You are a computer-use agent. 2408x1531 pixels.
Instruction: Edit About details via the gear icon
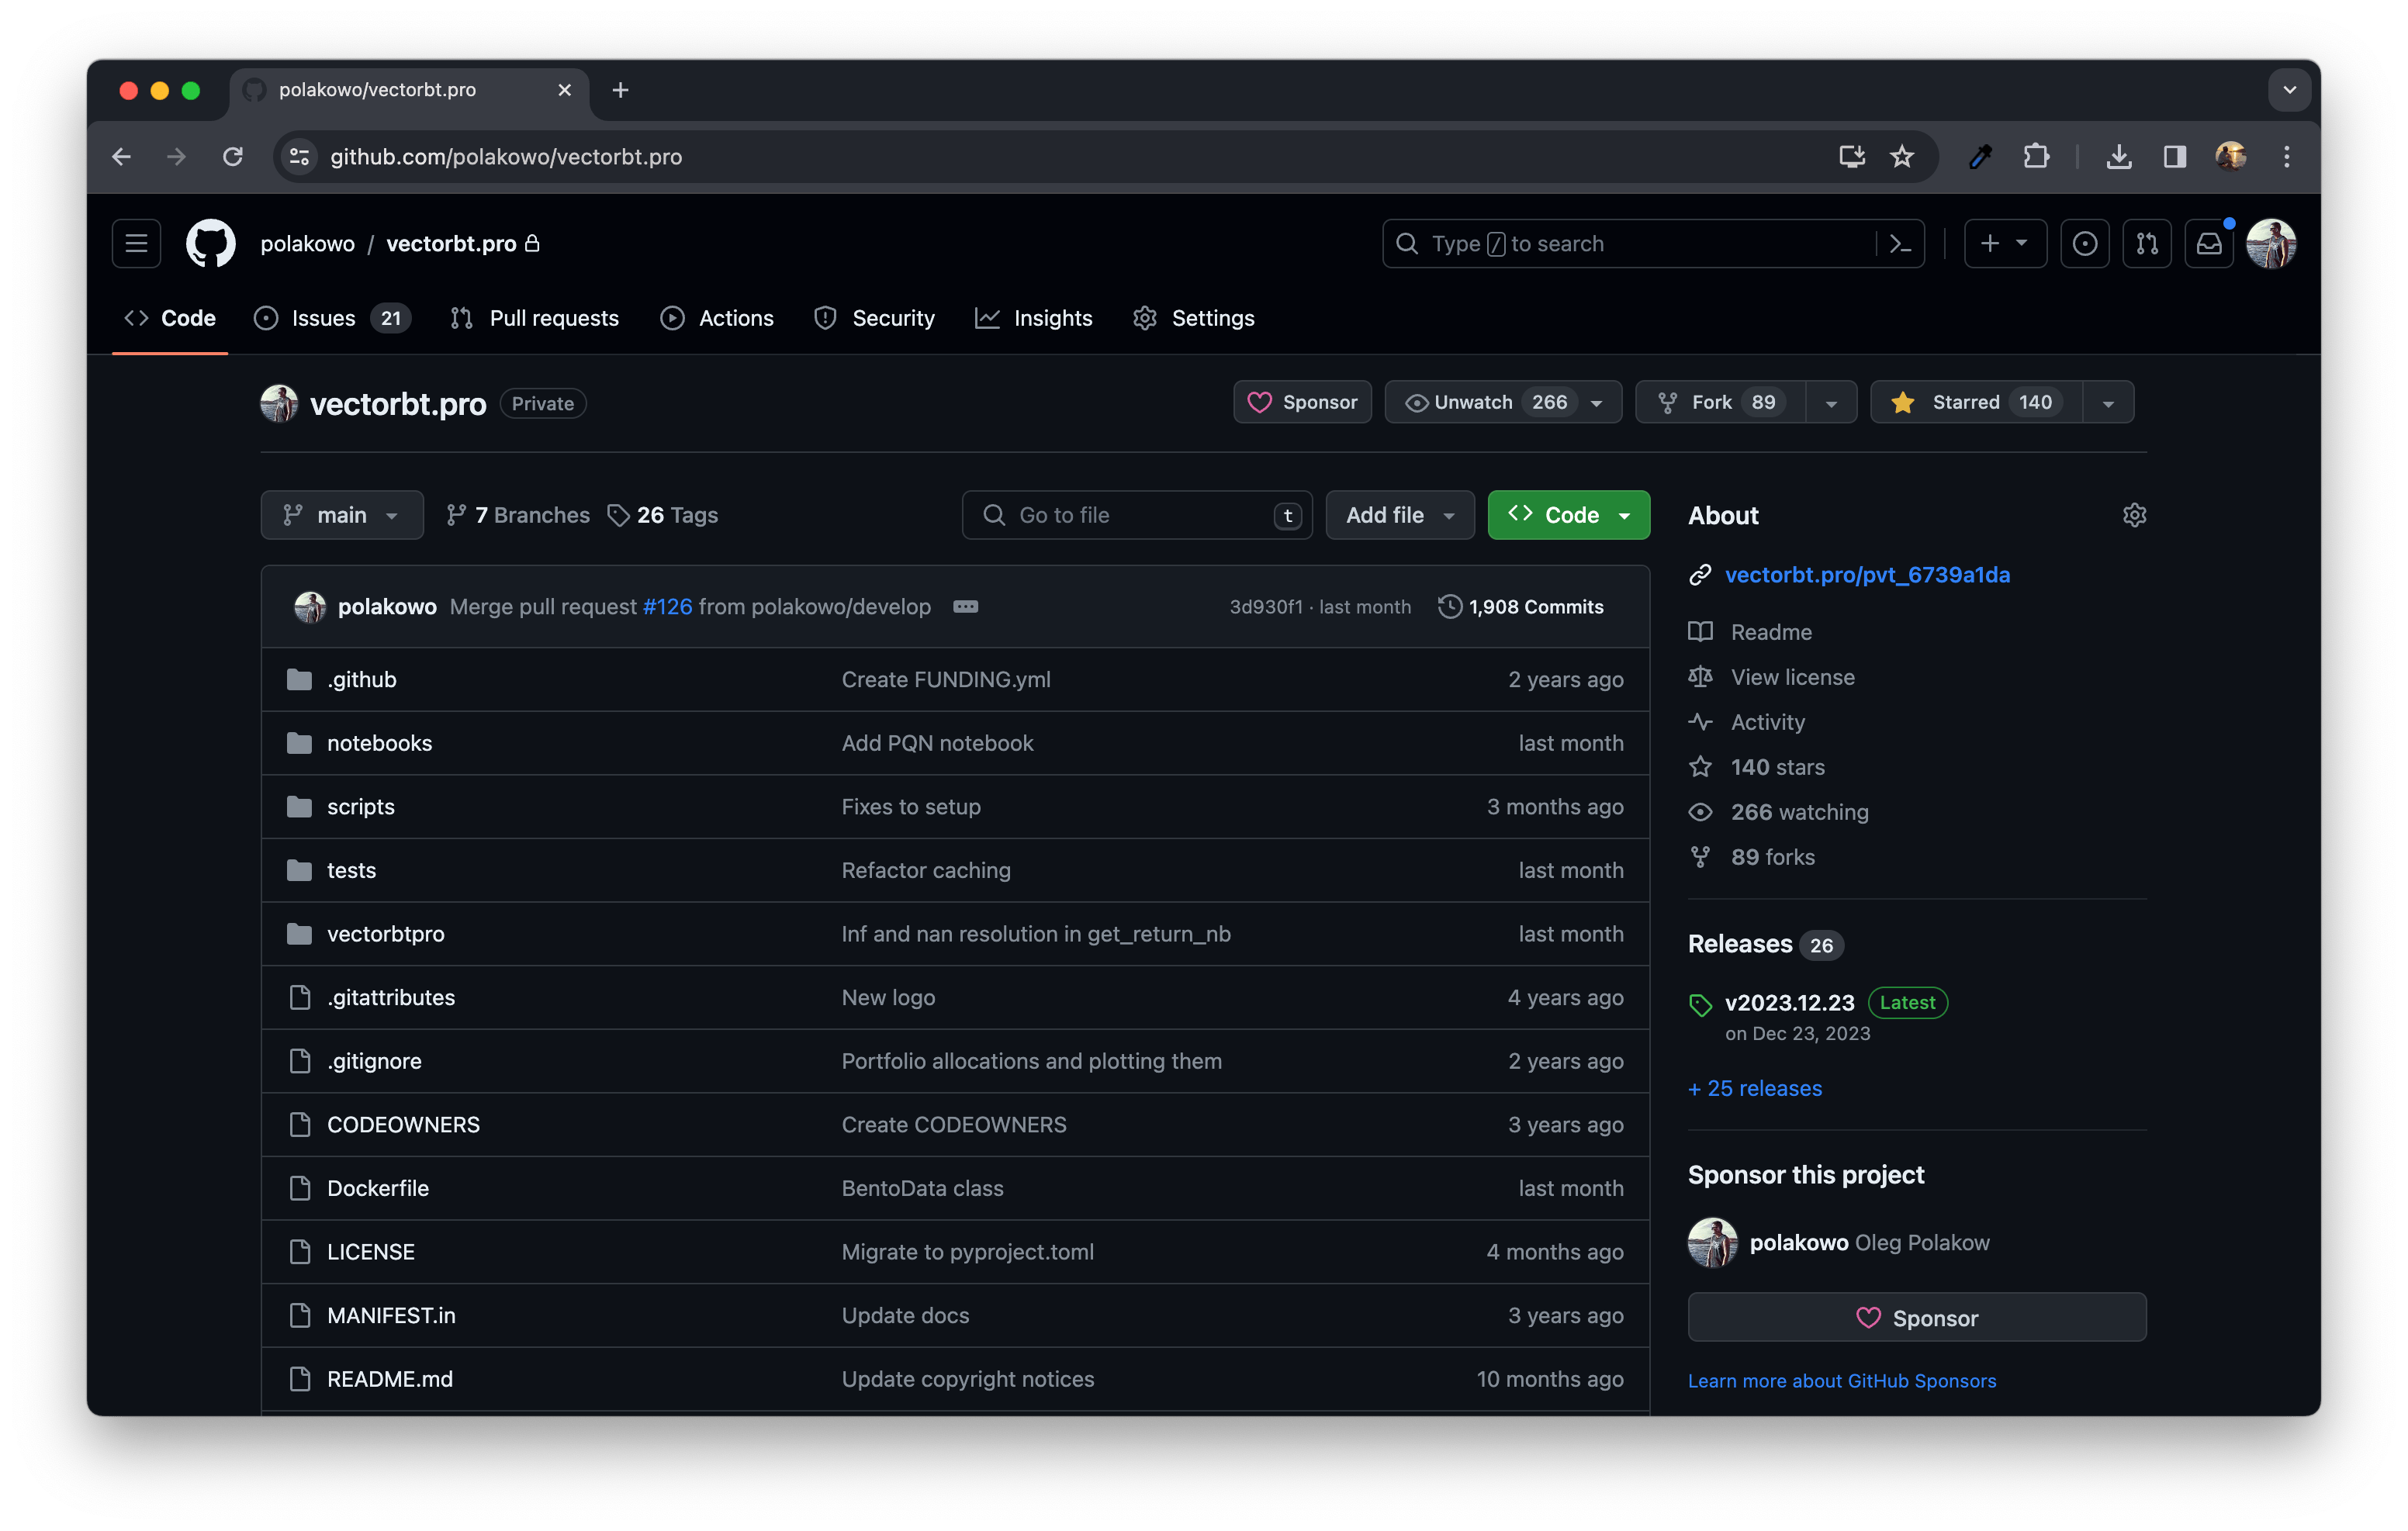(2134, 515)
